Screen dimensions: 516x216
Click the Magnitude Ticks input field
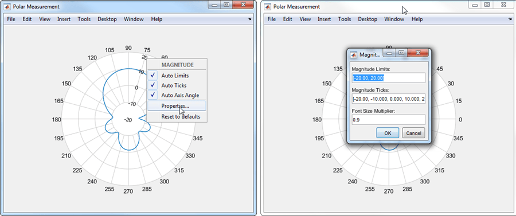(388, 99)
